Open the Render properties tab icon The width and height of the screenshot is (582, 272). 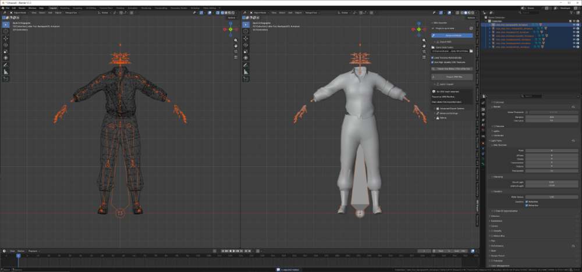(483, 109)
